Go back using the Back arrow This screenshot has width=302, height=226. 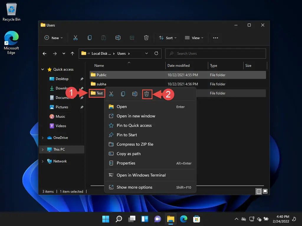45,54
